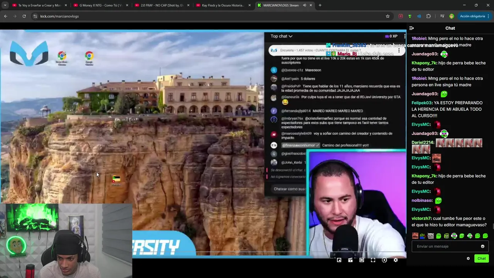Open the green Kick downloader extension icon
Image resolution: width=494 pixels, height=278 pixels.
click(x=410, y=16)
